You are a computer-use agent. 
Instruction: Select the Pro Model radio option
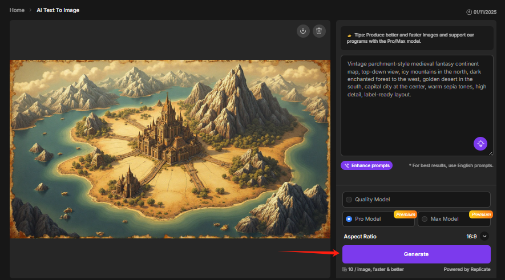[349, 219]
